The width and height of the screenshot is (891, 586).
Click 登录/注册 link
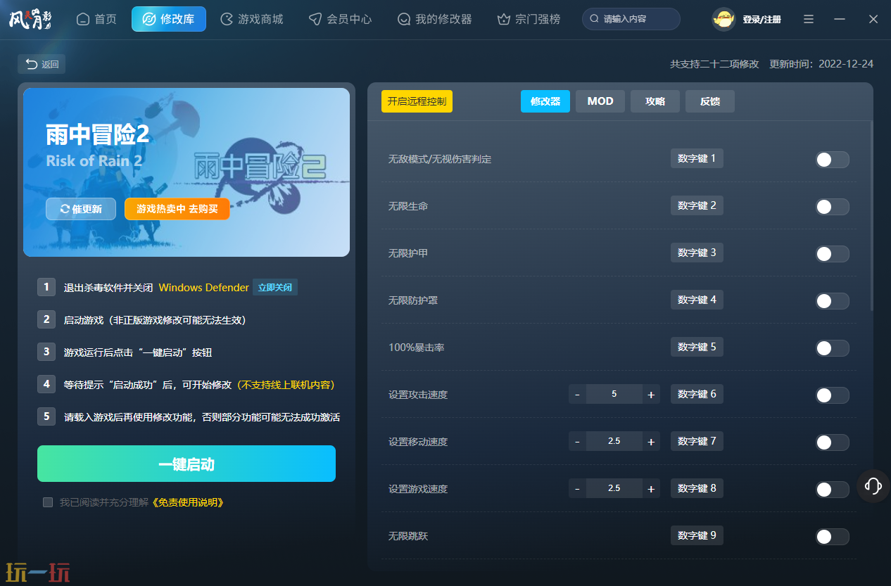click(762, 20)
